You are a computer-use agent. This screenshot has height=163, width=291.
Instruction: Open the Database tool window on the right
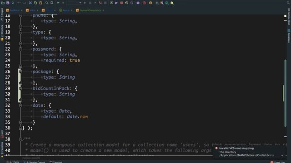289,36
